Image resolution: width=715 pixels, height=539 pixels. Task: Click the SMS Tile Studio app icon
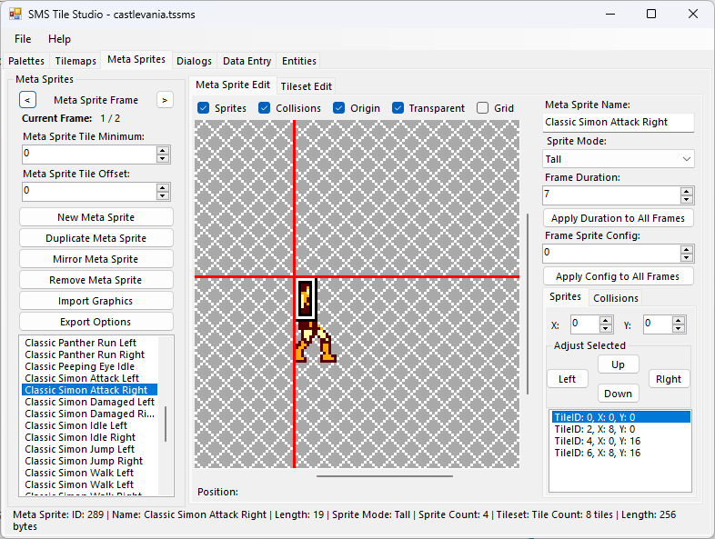pos(15,15)
